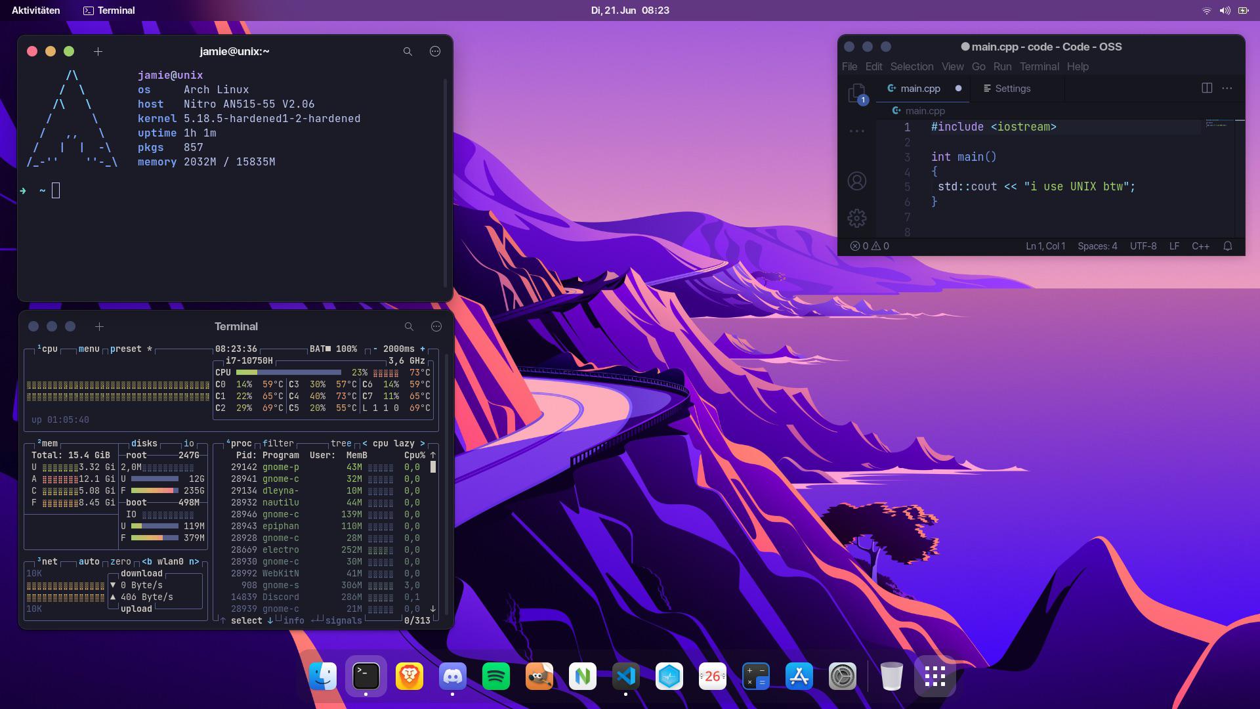This screenshot has width=1260, height=709.
Task: Click the CPU usage meter in btop
Action: (x=287, y=372)
